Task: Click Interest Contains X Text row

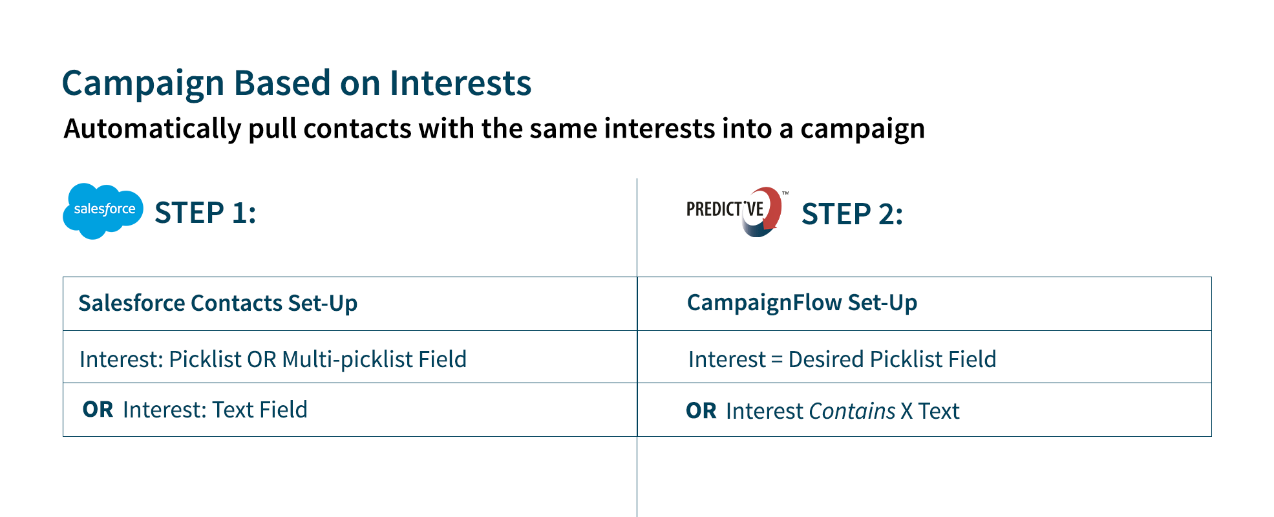Action: click(x=924, y=410)
